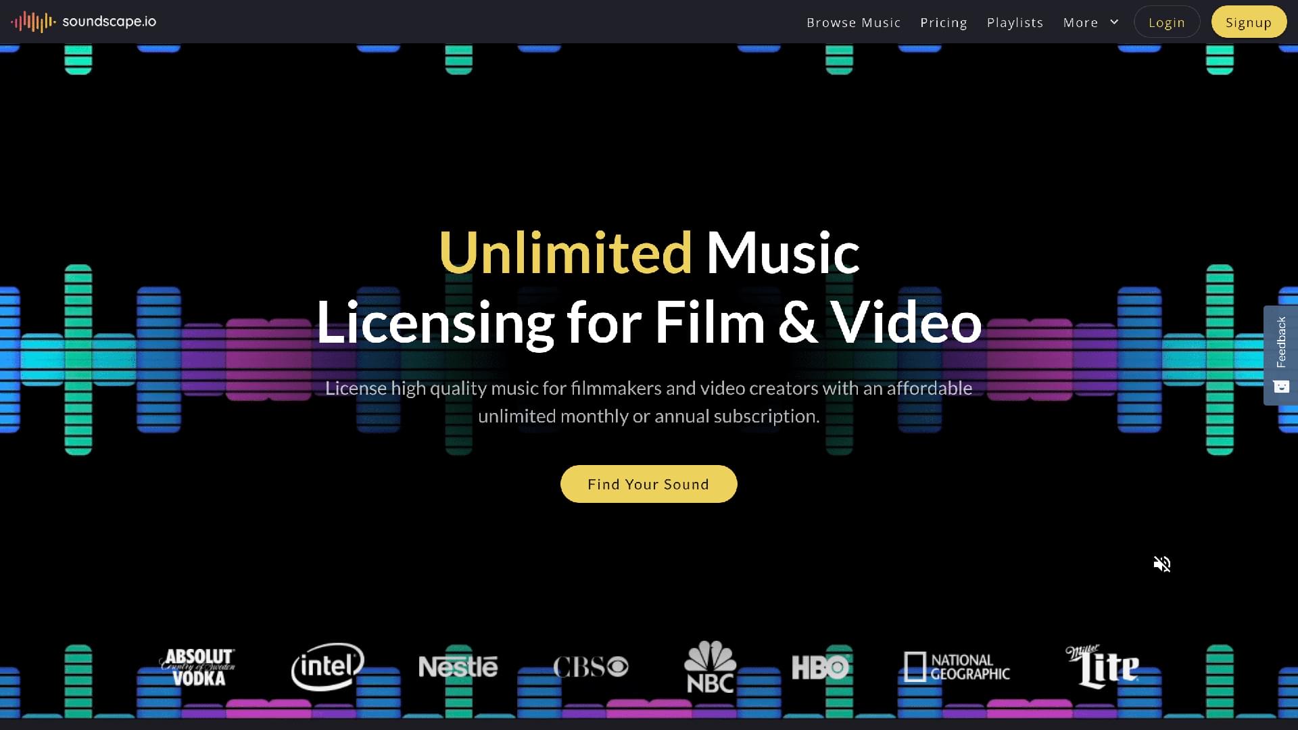
Task: Open the More navigation menu
Action: click(1080, 22)
